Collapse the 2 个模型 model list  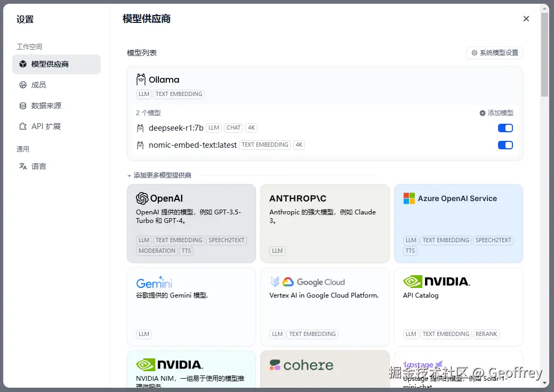(148, 113)
